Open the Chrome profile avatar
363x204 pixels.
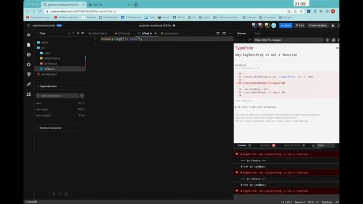[x=333, y=11]
